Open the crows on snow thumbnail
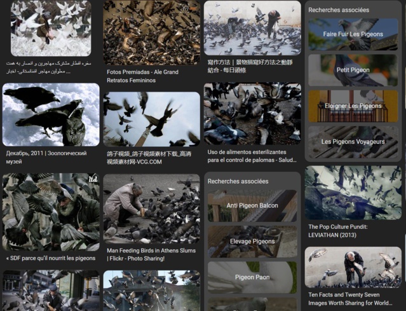 coord(51,114)
